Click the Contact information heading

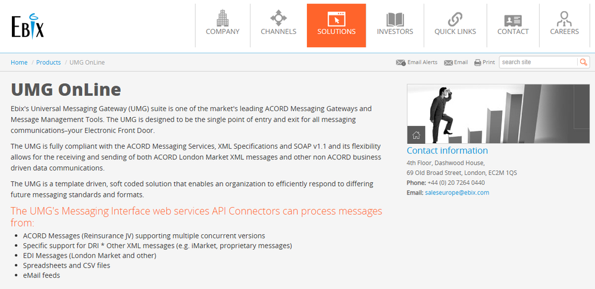click(447, 150)
